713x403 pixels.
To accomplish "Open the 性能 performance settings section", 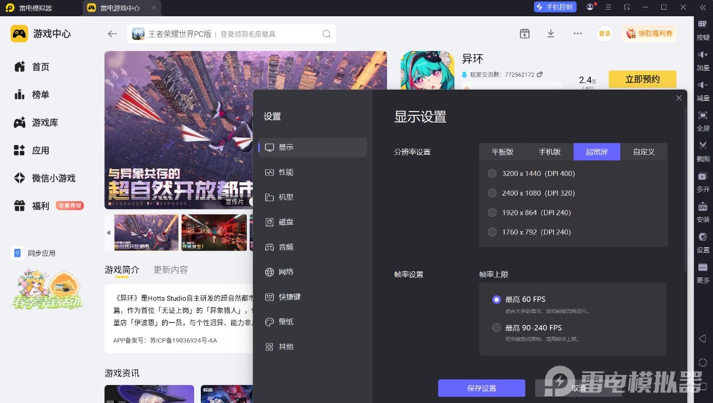I will coord(286,172).
